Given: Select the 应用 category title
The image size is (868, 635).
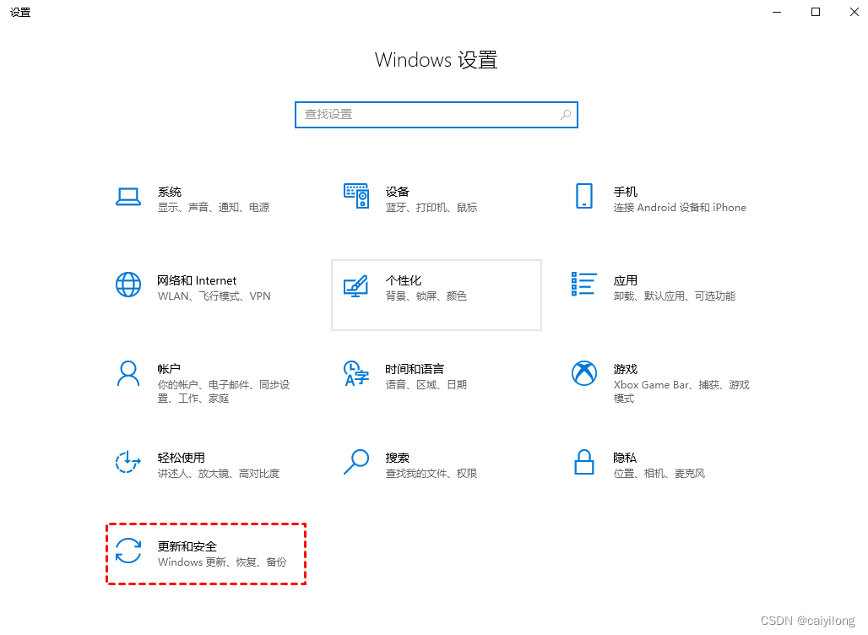Looking at the screenshot, I should pos(626,280).
